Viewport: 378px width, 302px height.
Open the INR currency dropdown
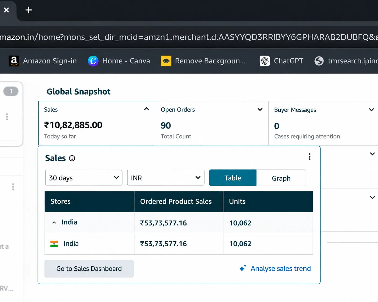(x=166, y=178)
